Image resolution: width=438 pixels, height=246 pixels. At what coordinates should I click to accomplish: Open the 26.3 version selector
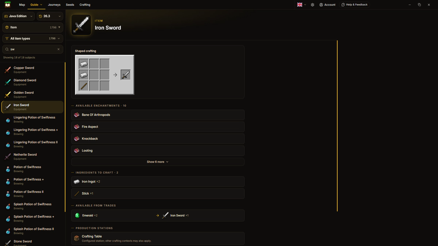click(x=50, y=16)
